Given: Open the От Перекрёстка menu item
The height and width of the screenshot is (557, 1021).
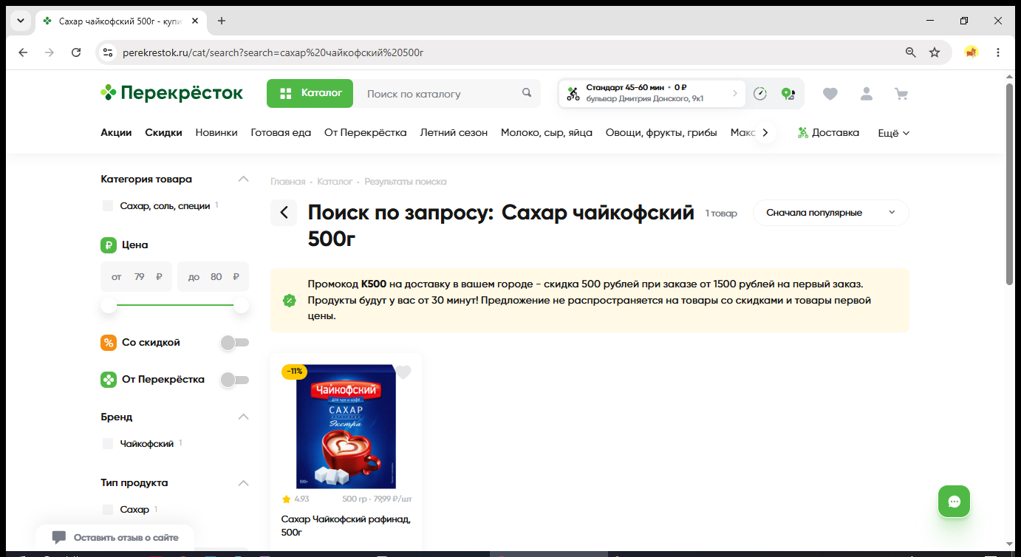Looking at the screenshot, I should click(x=366, y=133).
